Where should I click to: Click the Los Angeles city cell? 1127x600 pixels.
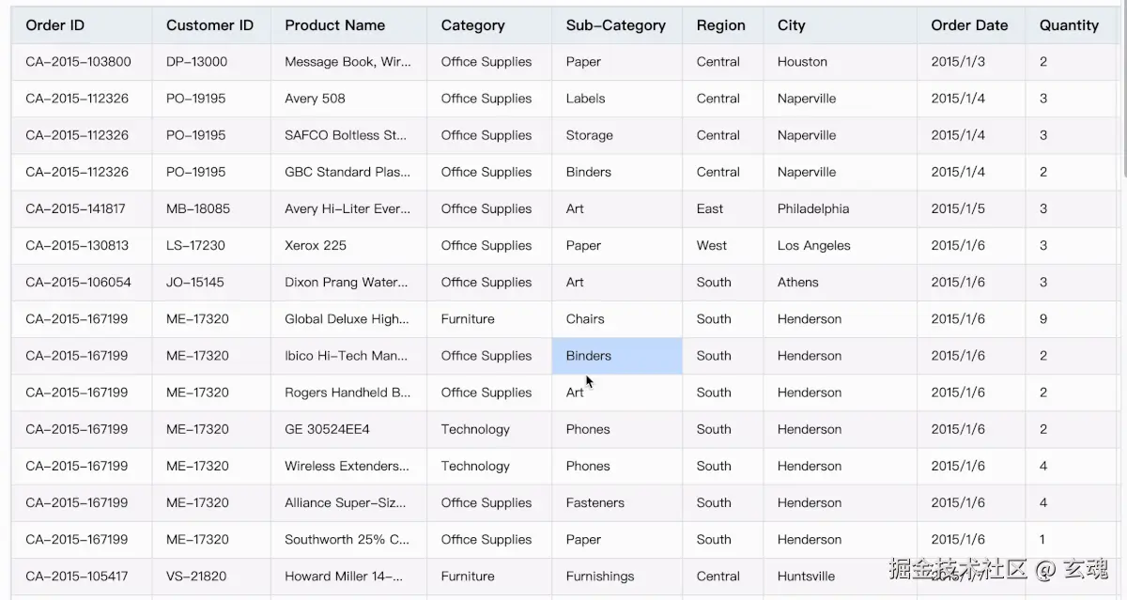point(813,246)
